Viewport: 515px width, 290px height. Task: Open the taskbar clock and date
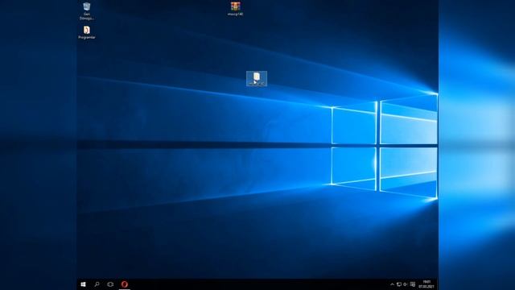pos(426,284)
